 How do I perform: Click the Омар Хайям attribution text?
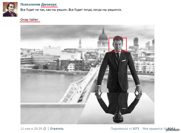tap(29, 20)
